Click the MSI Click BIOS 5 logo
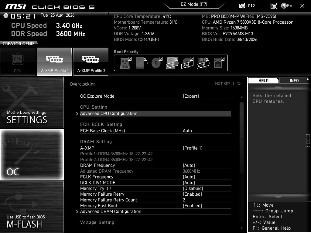Viewport: 311px width, 233px height. coord(50,7)
